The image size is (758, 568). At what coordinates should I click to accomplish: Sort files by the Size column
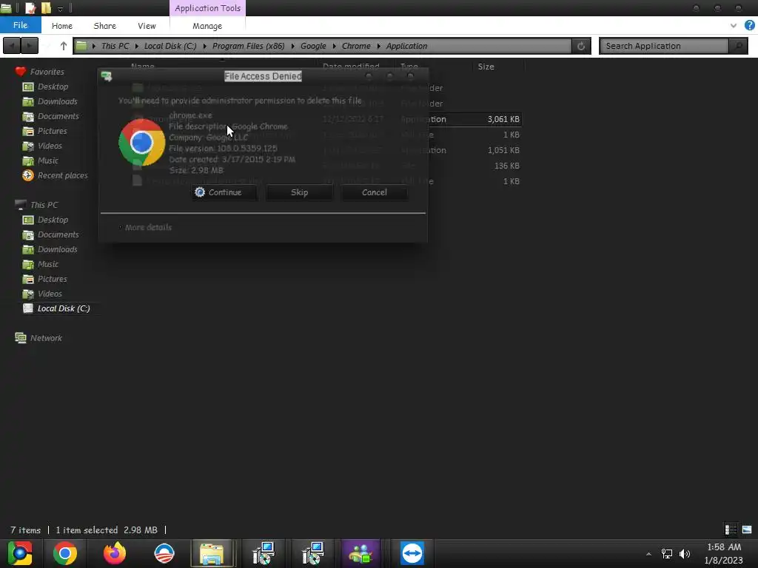pos(486,67)
